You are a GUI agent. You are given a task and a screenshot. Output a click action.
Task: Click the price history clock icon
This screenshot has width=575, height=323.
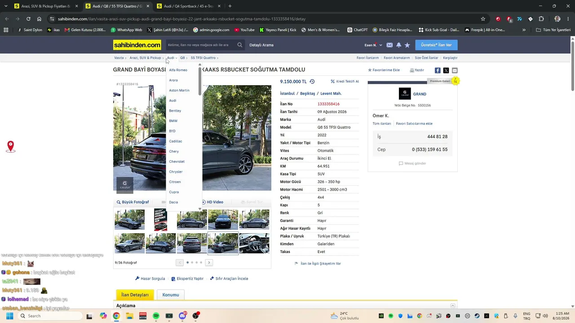coord(312,82)
